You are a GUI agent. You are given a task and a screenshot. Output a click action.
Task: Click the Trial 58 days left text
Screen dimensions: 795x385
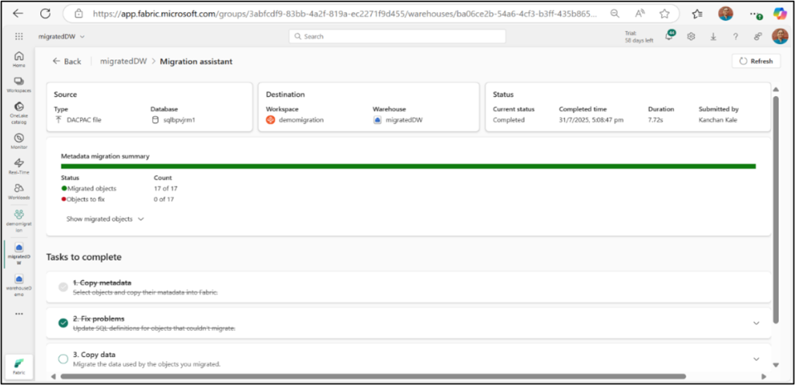pyautogui.click(x=639, y=36)
